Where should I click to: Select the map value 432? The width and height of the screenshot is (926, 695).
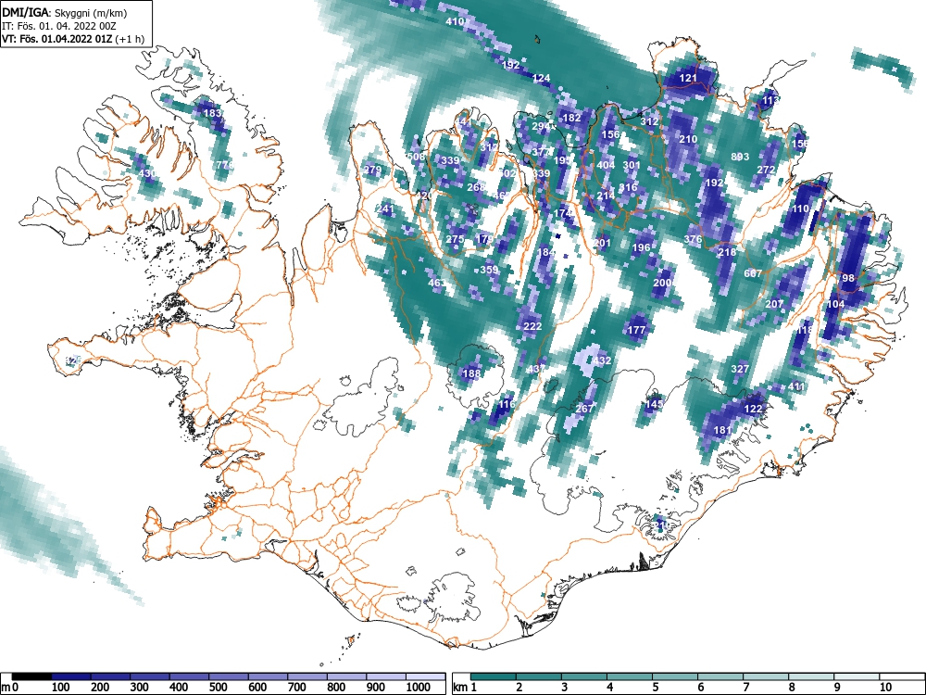tap(602, 360)
